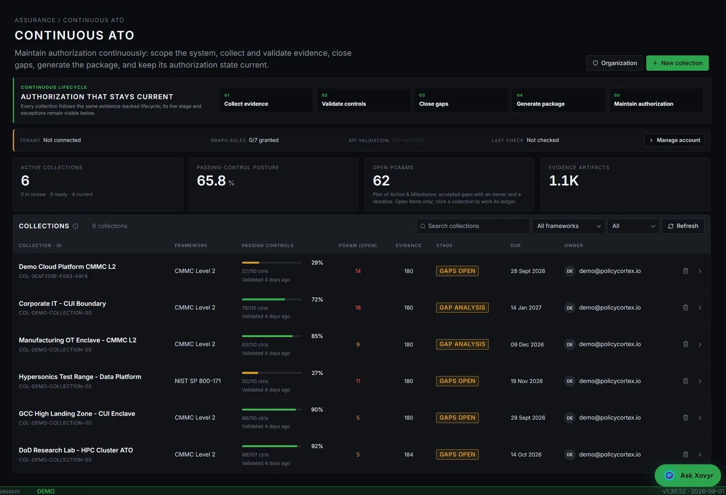
Task: Click the DE avatar in Hypersonics Test Range row
Action: 569,381
